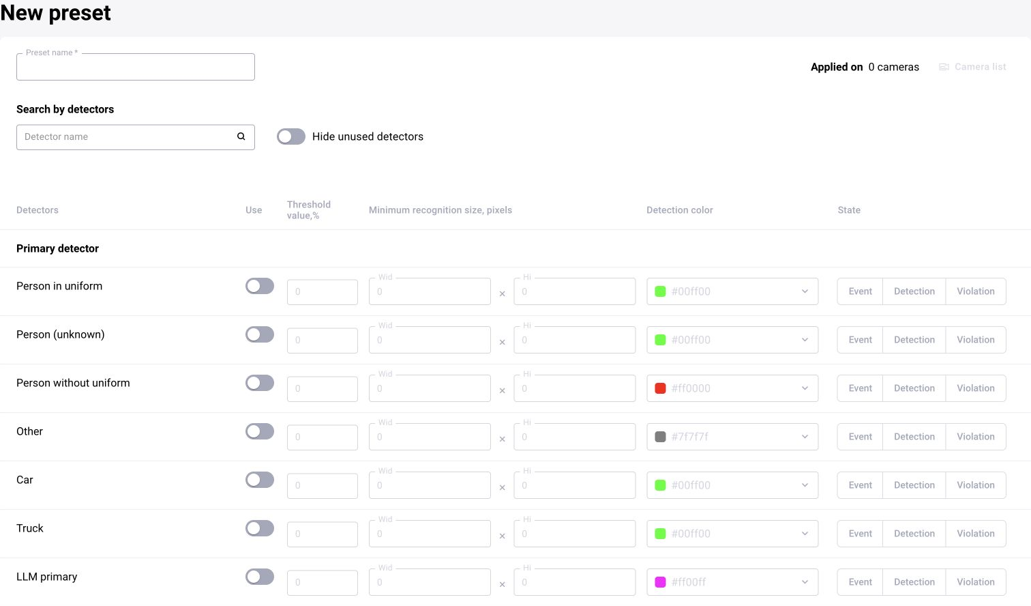Click the magenta swatch for LLM primary

pyautogui.click(x=660, y=582)
